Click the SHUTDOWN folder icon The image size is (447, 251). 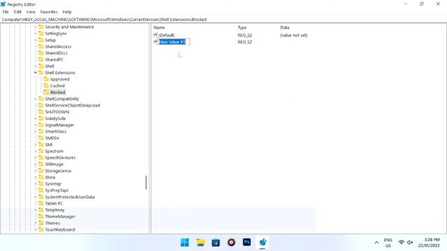click(41, 112)
